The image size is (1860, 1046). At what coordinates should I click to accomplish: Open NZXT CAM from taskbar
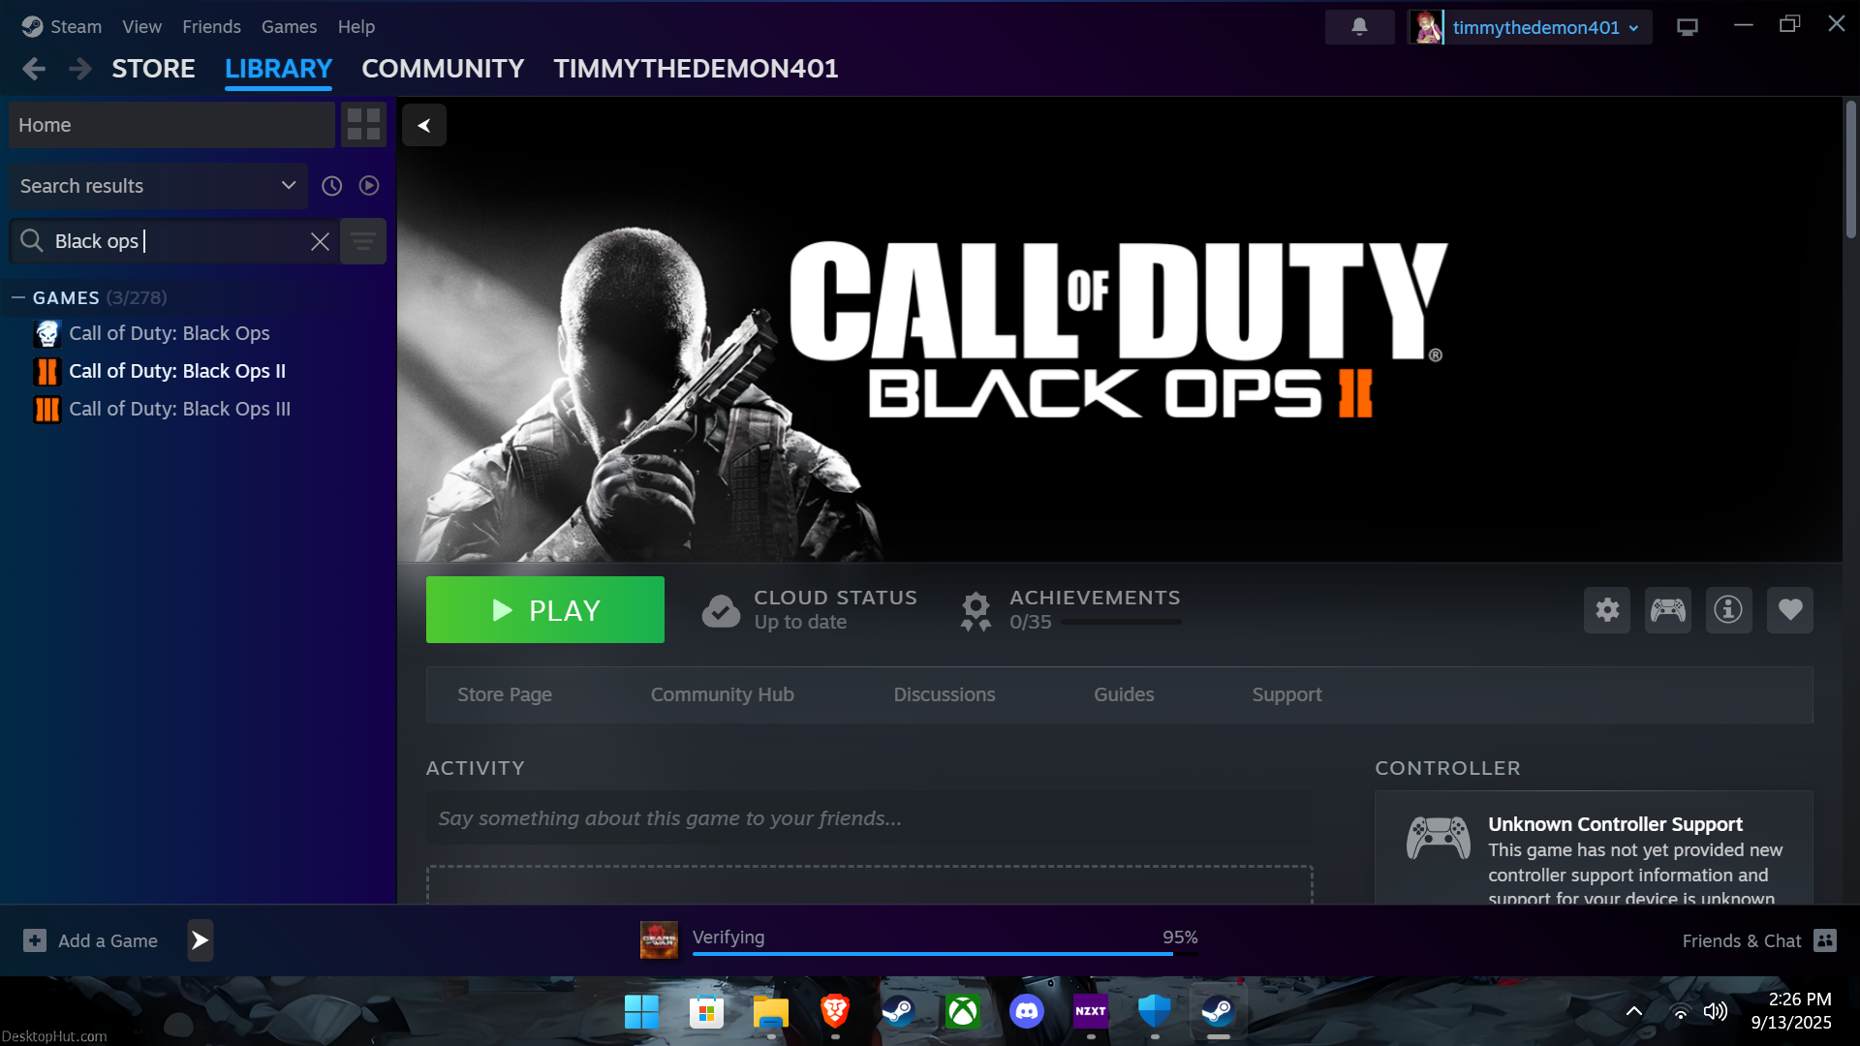pyautogui.click(x=1091, y=1011)
